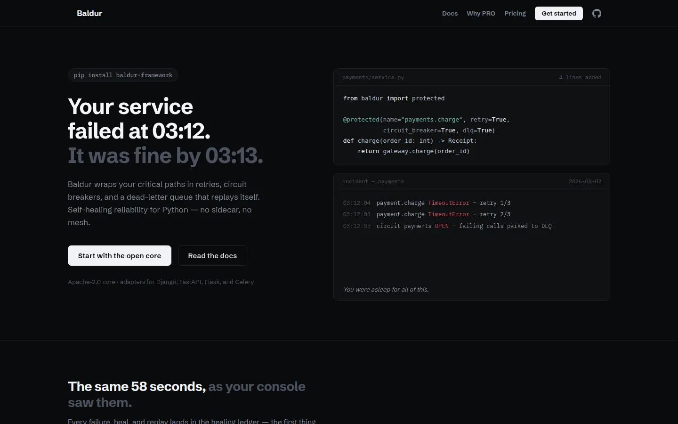This screenshot has width=678, height=424.
Task: Click 'from baldur import protected' code line
Action: coord(394,98)
